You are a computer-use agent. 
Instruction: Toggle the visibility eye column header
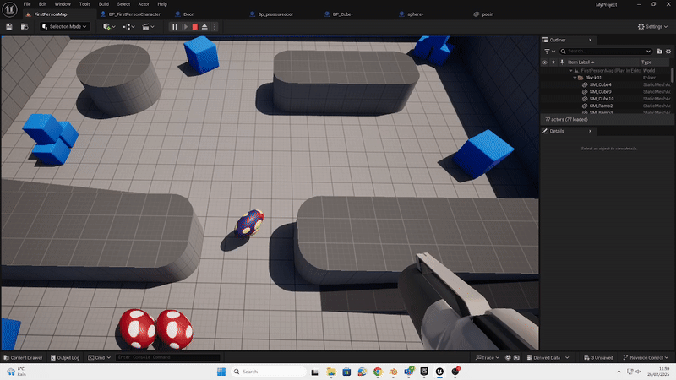[x=544, y=62]
